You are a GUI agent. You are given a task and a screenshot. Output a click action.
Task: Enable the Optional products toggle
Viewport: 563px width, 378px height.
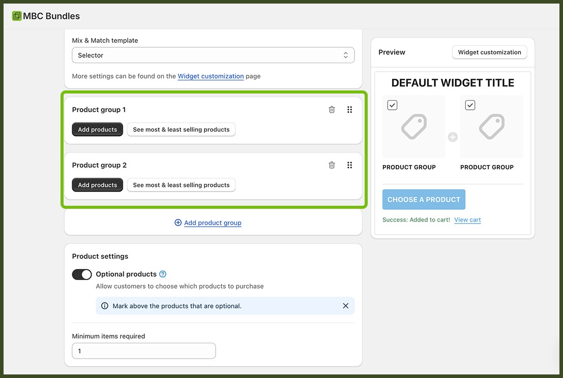[82, 274]
